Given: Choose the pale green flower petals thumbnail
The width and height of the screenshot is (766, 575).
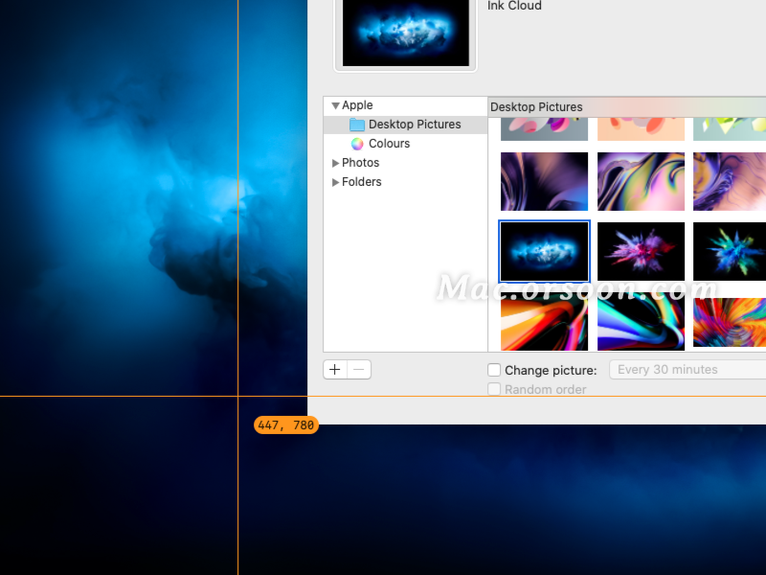Looking at the screenshot, I should (730, 129).
